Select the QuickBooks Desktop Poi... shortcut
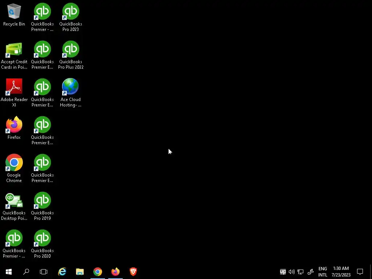Image resolution: width=372 pixels, height=279 pixels. (x=14, y=206)
